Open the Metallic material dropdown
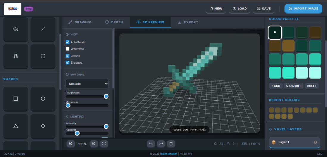 [87, 84]
